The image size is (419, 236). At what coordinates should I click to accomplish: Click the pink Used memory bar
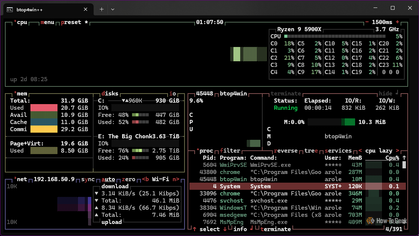click(x=44, y=108)
